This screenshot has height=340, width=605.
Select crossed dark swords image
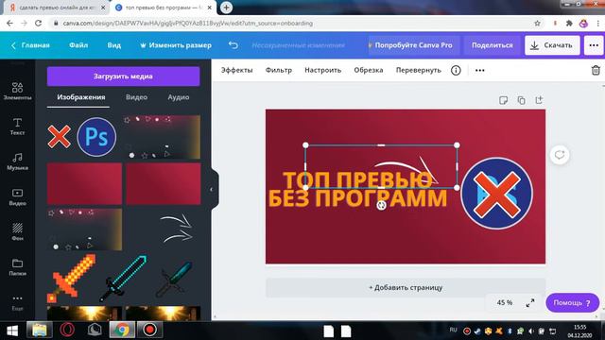click(174, 280)
